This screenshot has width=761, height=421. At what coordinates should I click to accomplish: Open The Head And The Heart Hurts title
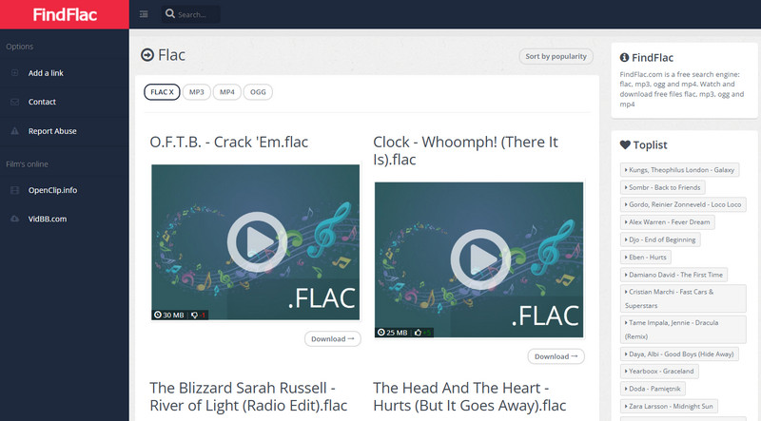pos(469,396)
